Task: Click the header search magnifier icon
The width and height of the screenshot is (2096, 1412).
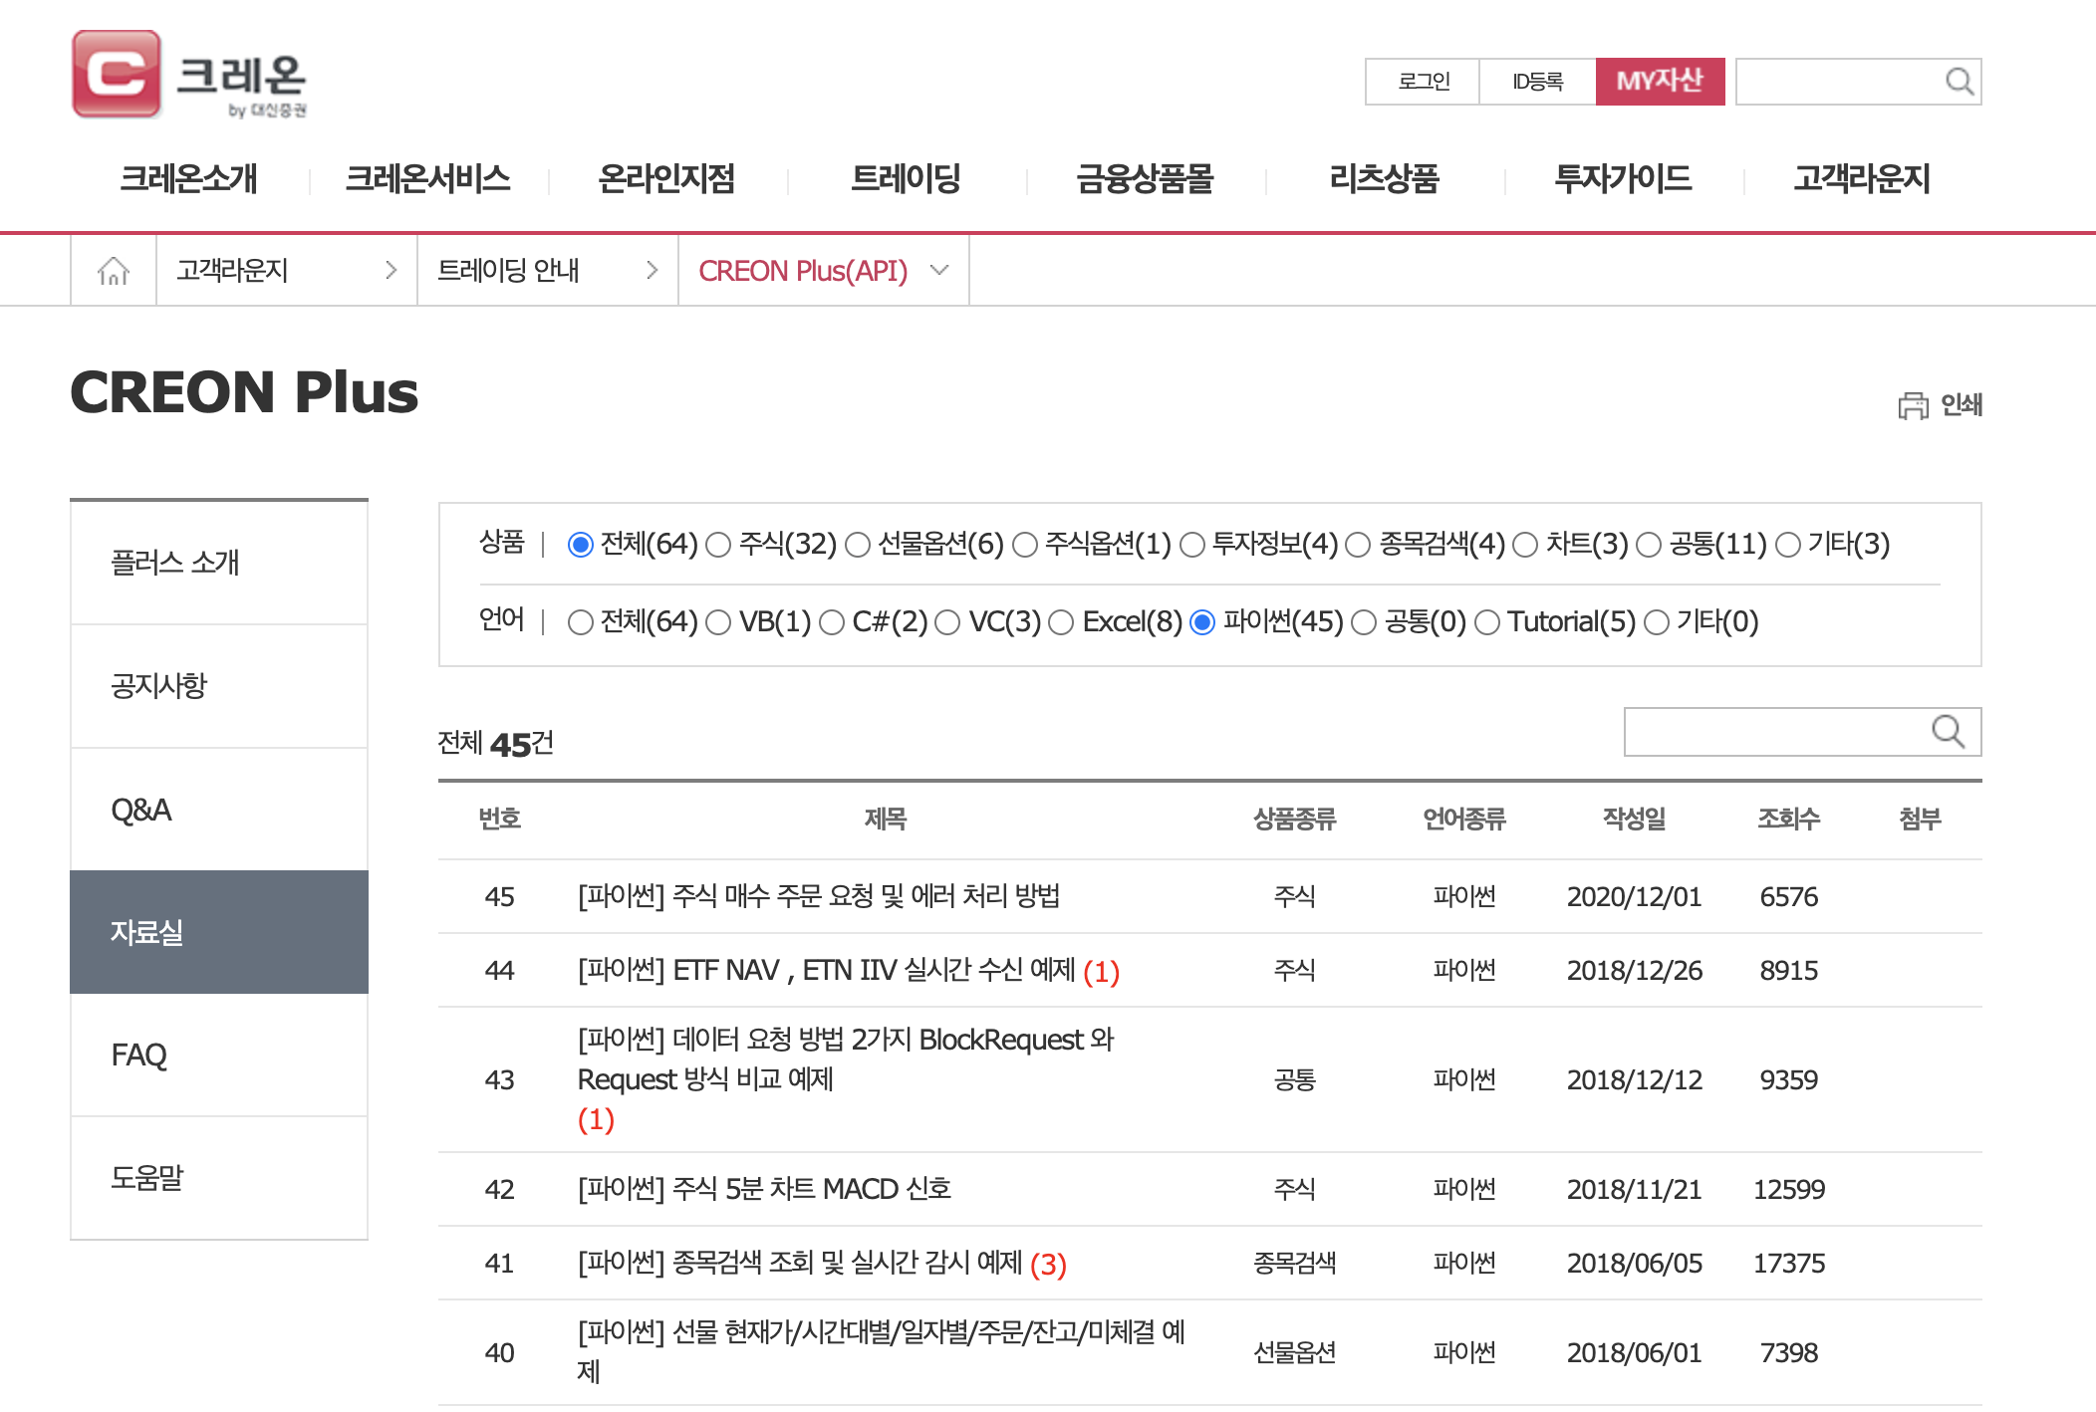Action: tap(1959, 82)
